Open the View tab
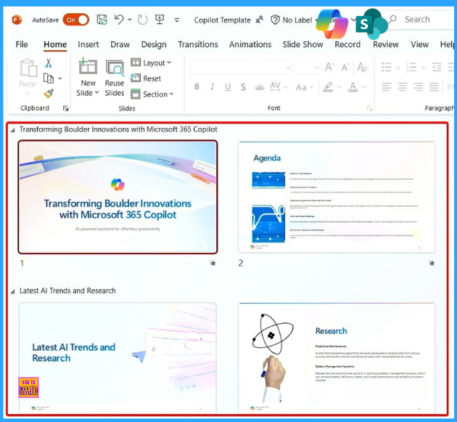Image resolution: width=457 pixels, height=422 pixels. coord(419,44)
